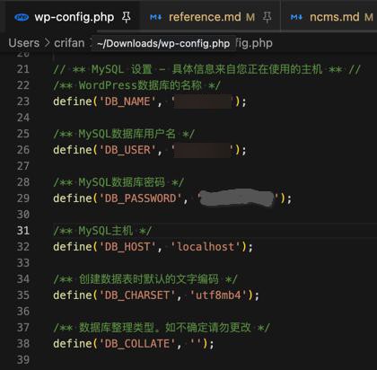The width and height of the screenshot is (377, 370).
Task: Click the define keyword on line 35
Action: point(73,295)
